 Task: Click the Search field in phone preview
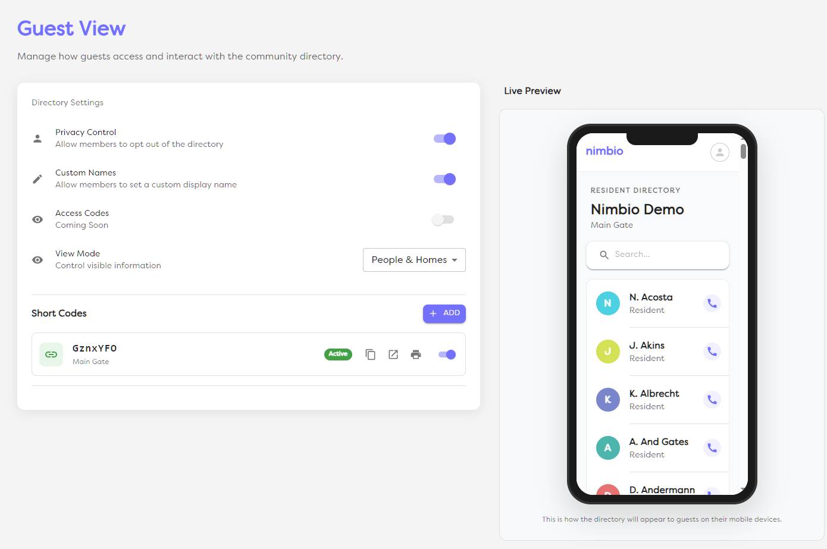point(657,255)
